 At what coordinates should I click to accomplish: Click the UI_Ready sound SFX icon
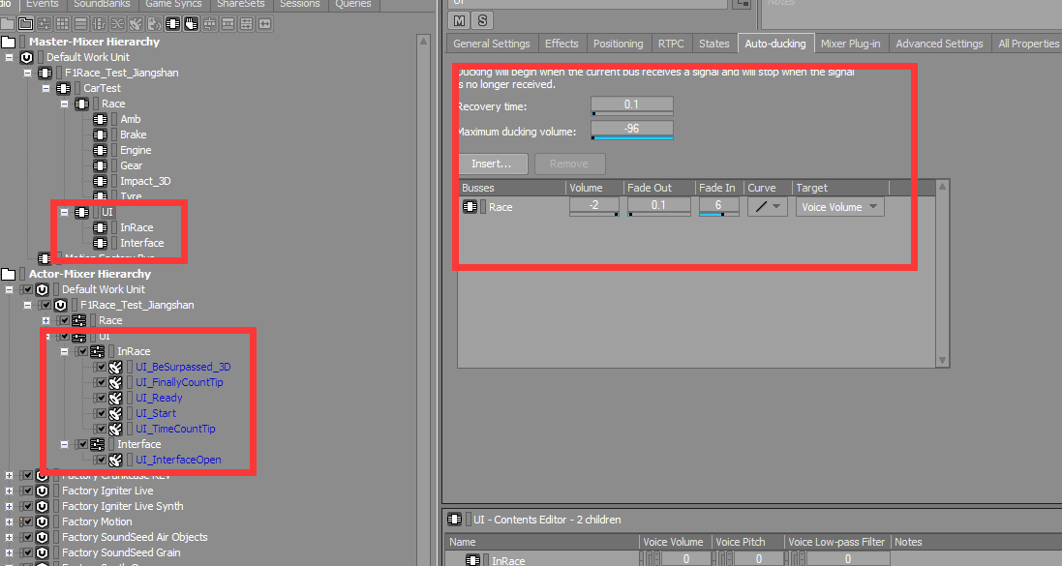115,398
